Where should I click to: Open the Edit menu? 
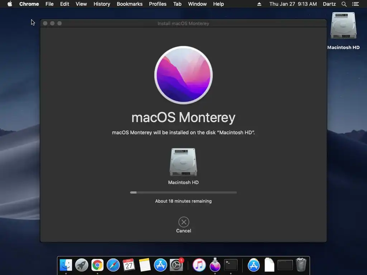click(x=65, y=4)
